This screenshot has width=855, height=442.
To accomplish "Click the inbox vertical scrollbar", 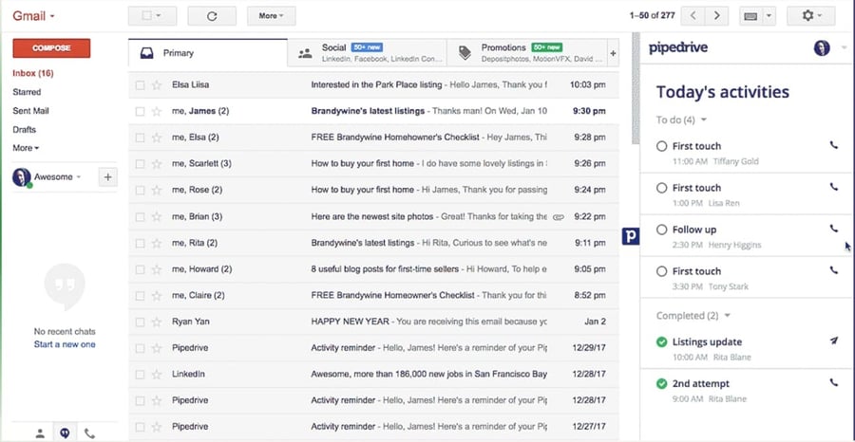I will 636,87.
